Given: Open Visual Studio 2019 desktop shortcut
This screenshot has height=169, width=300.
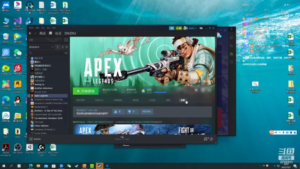Looking at the screenshot, I should click(18, 23).
